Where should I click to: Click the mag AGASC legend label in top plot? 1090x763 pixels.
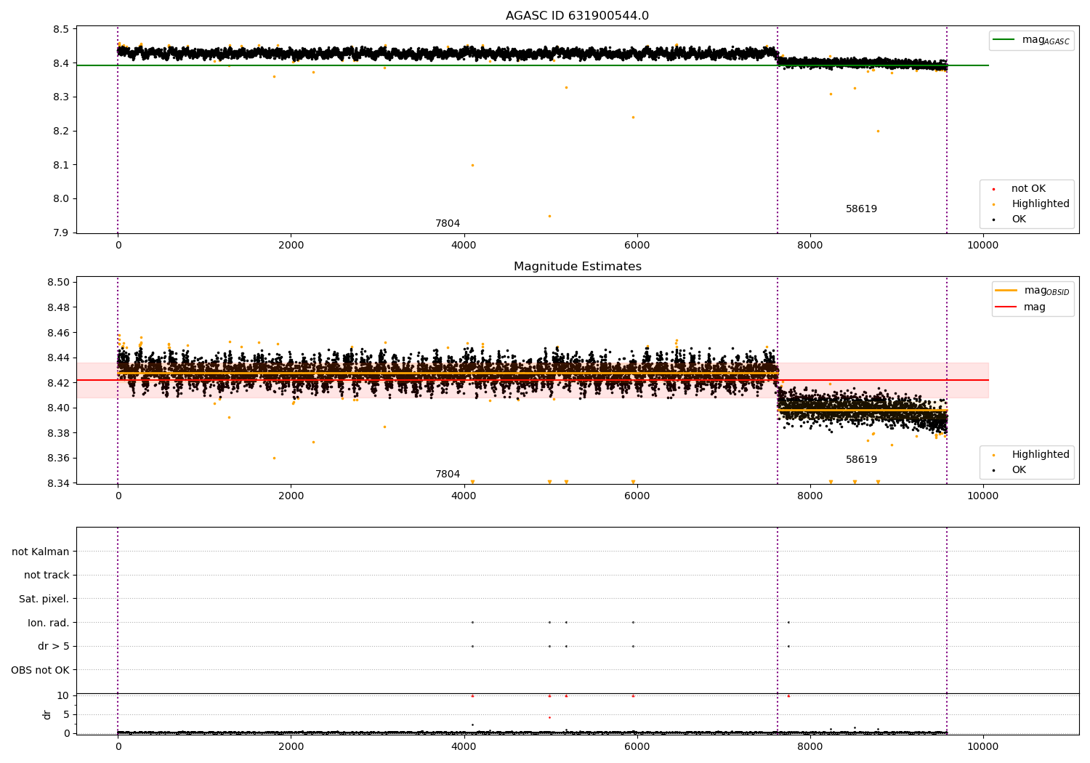click(1046, 41)
